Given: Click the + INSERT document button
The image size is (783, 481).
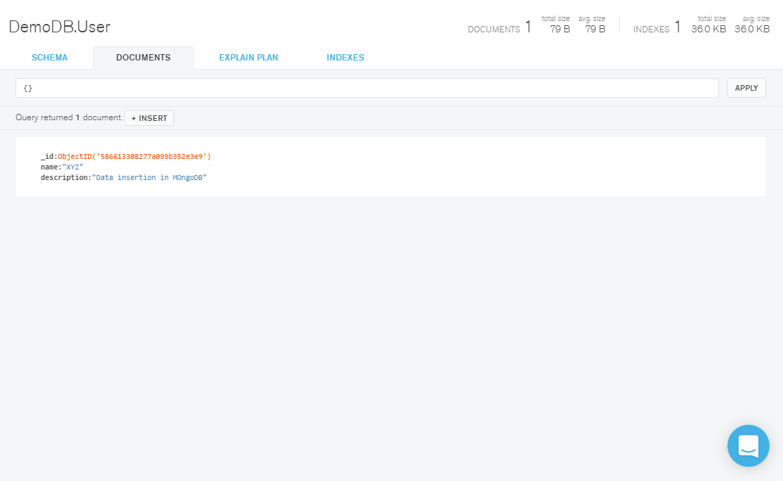Looking at the screenshot, I should click(x=149, y=118).
